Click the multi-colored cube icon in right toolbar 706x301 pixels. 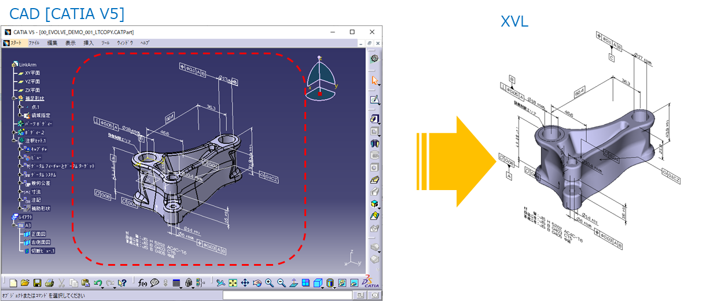tap(374, 204)
